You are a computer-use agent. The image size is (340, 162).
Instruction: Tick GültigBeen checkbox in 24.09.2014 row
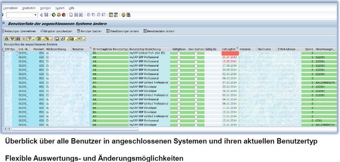click(178, 70)
